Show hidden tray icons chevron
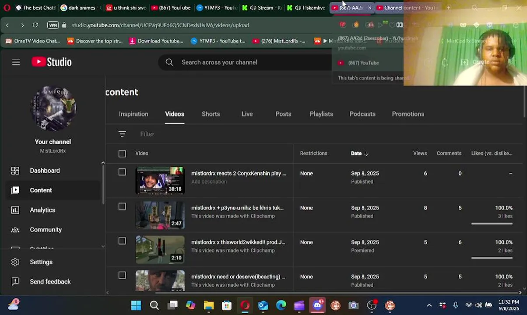 point(429,305)
